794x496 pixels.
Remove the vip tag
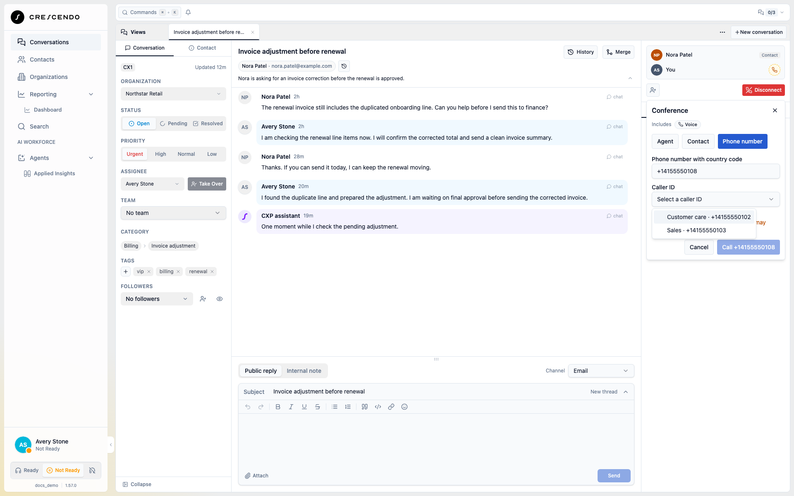pyautogui.click(x=149, y=272)
